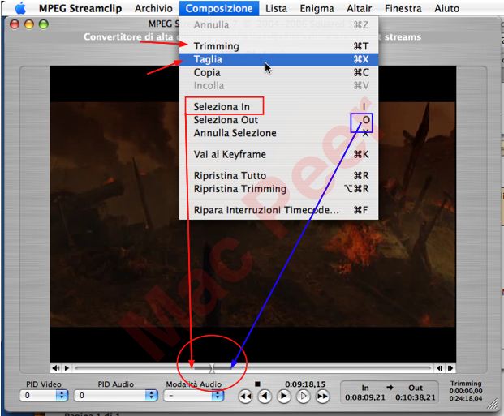
Task: Choose Annulla Selezione entry
Action: click(x=278, y=133)
